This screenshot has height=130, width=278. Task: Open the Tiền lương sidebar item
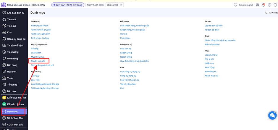point(13,52)
